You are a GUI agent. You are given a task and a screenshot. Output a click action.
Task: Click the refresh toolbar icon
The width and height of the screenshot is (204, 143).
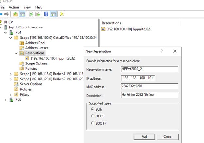click(31, 14)
